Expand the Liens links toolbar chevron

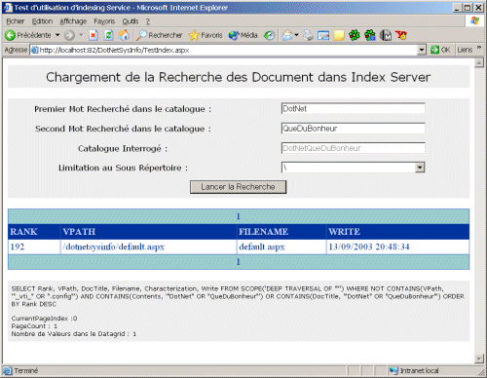click(x=479, y=48)
